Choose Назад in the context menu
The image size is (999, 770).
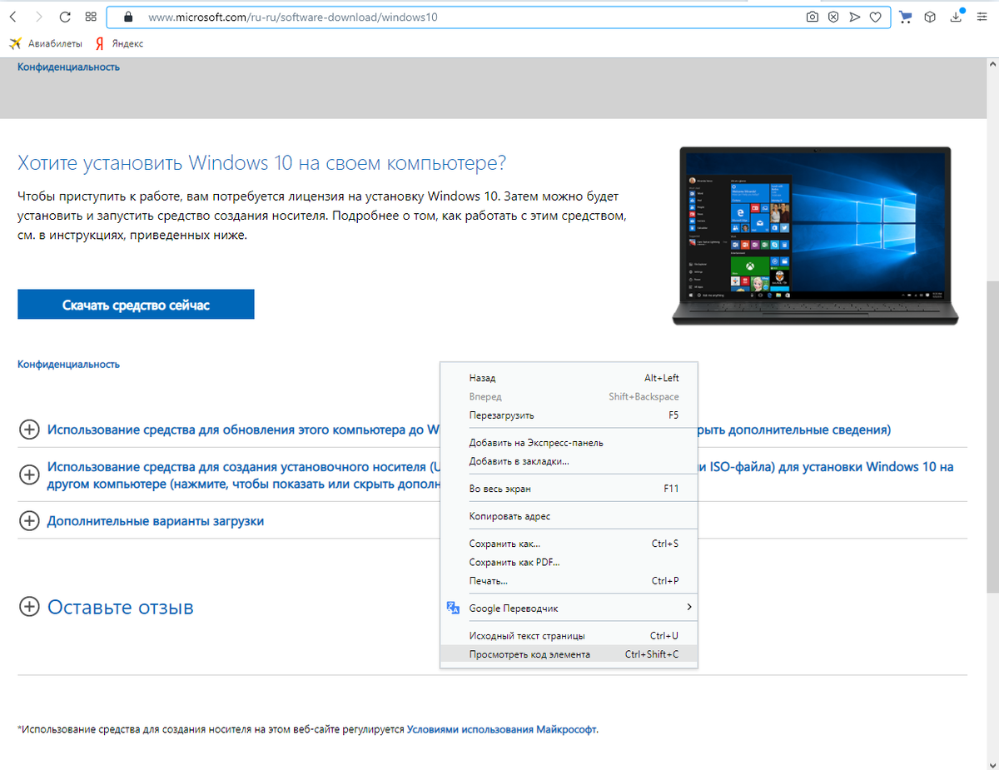click(569, 378)
